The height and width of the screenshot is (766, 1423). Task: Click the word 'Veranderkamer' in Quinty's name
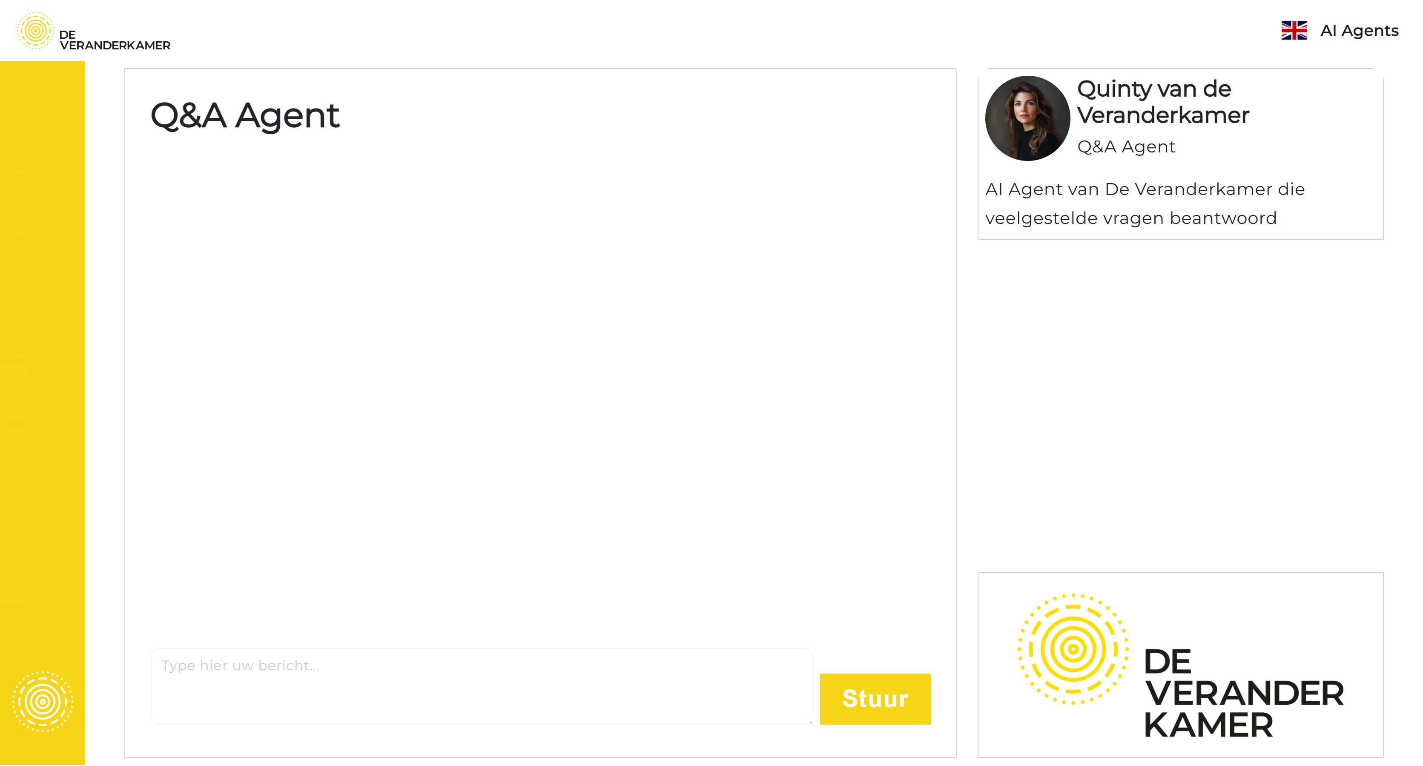[x=1162, y=115]
